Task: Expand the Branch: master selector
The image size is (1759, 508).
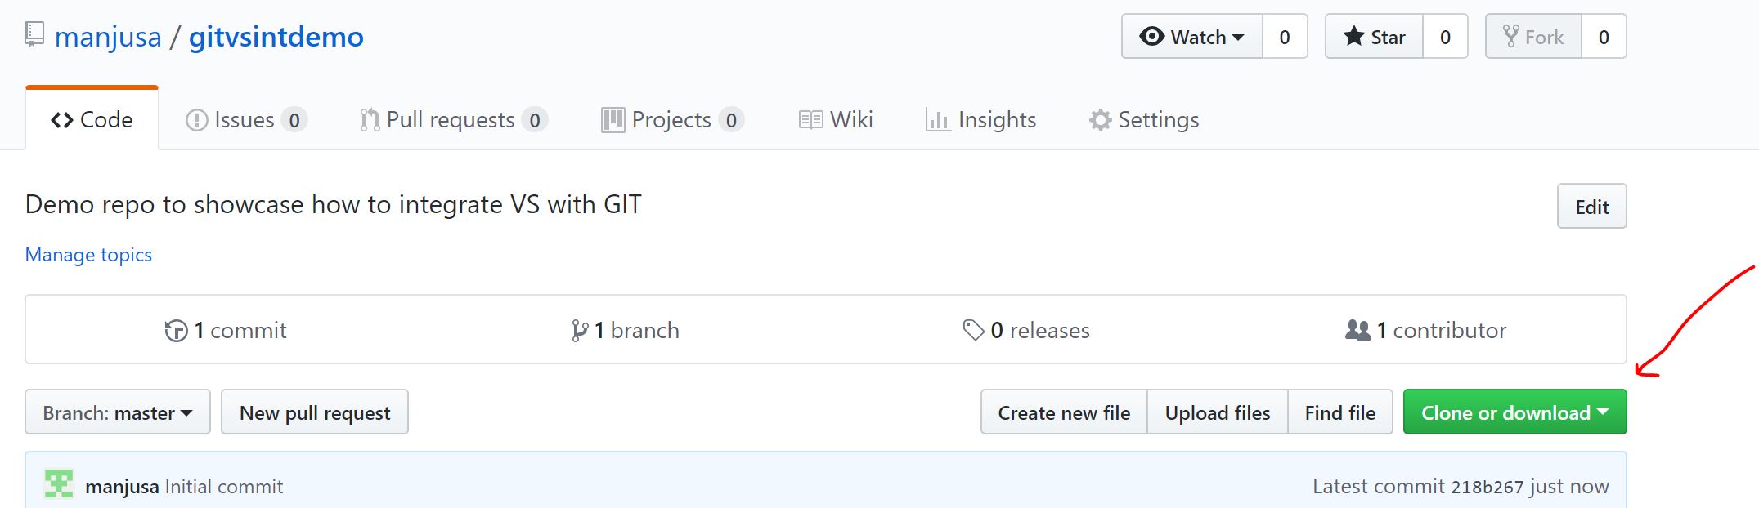Action: click(118, 412)
